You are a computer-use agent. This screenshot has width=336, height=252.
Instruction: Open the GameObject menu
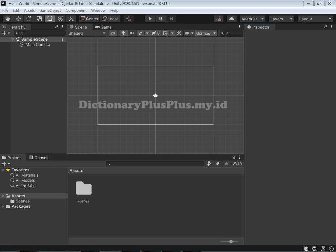(50, 10)
